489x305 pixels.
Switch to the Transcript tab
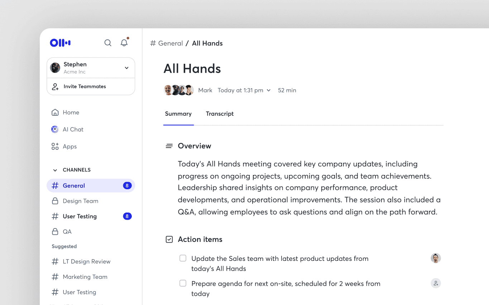point(220,114)
